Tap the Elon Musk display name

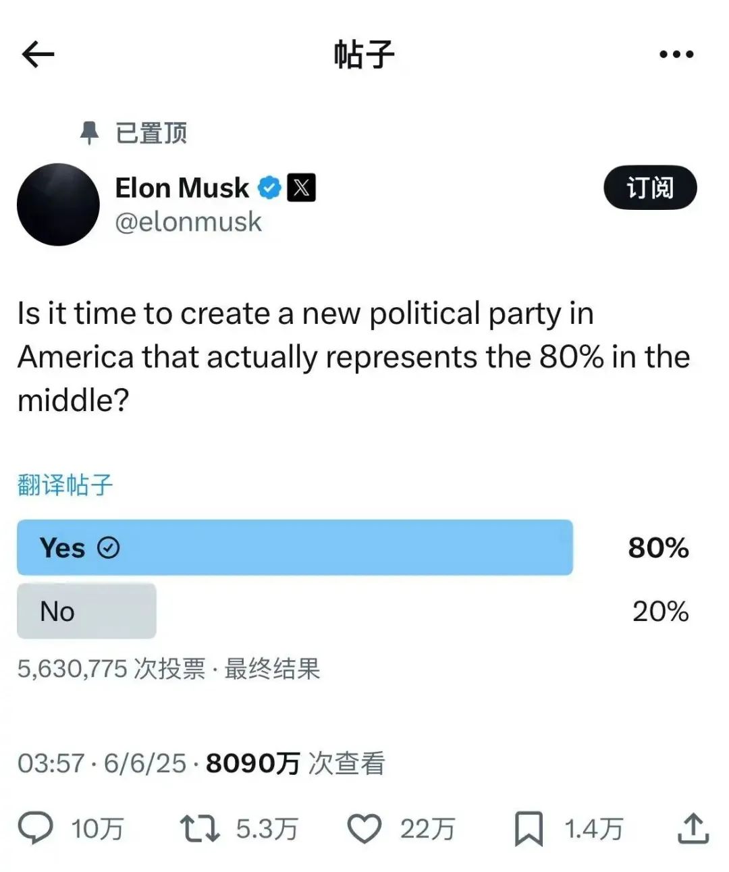(182, 188)
